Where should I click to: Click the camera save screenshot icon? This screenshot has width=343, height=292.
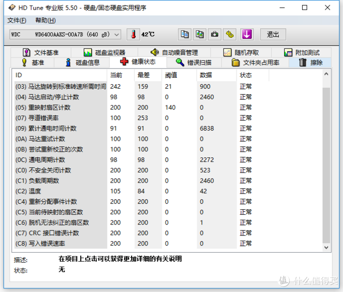coord(215,34)
